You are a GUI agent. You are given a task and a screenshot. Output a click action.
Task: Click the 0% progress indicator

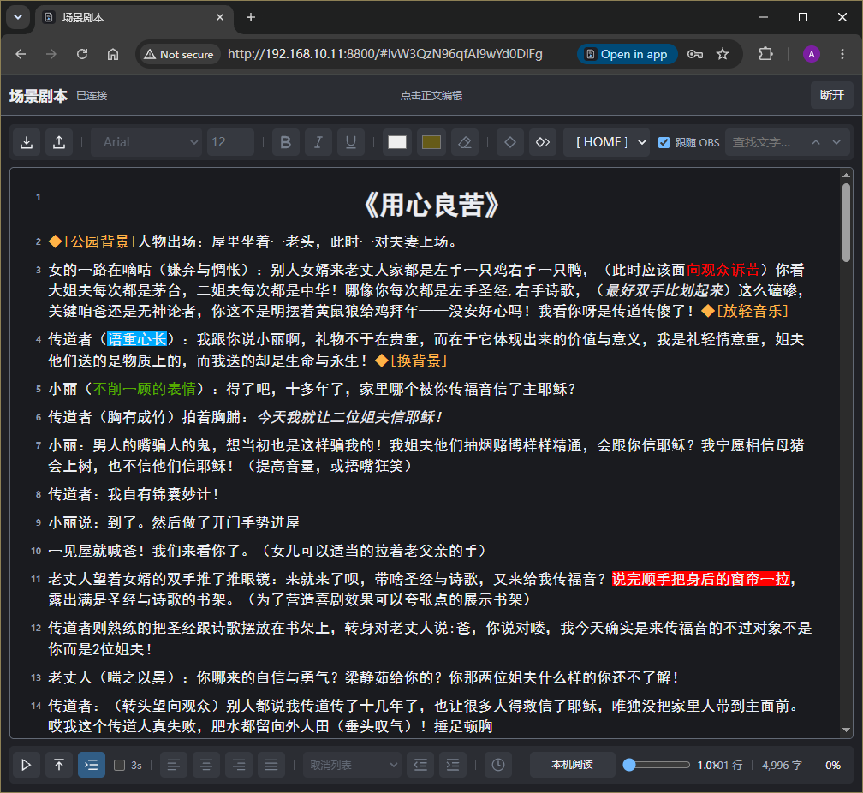point(833,766)
